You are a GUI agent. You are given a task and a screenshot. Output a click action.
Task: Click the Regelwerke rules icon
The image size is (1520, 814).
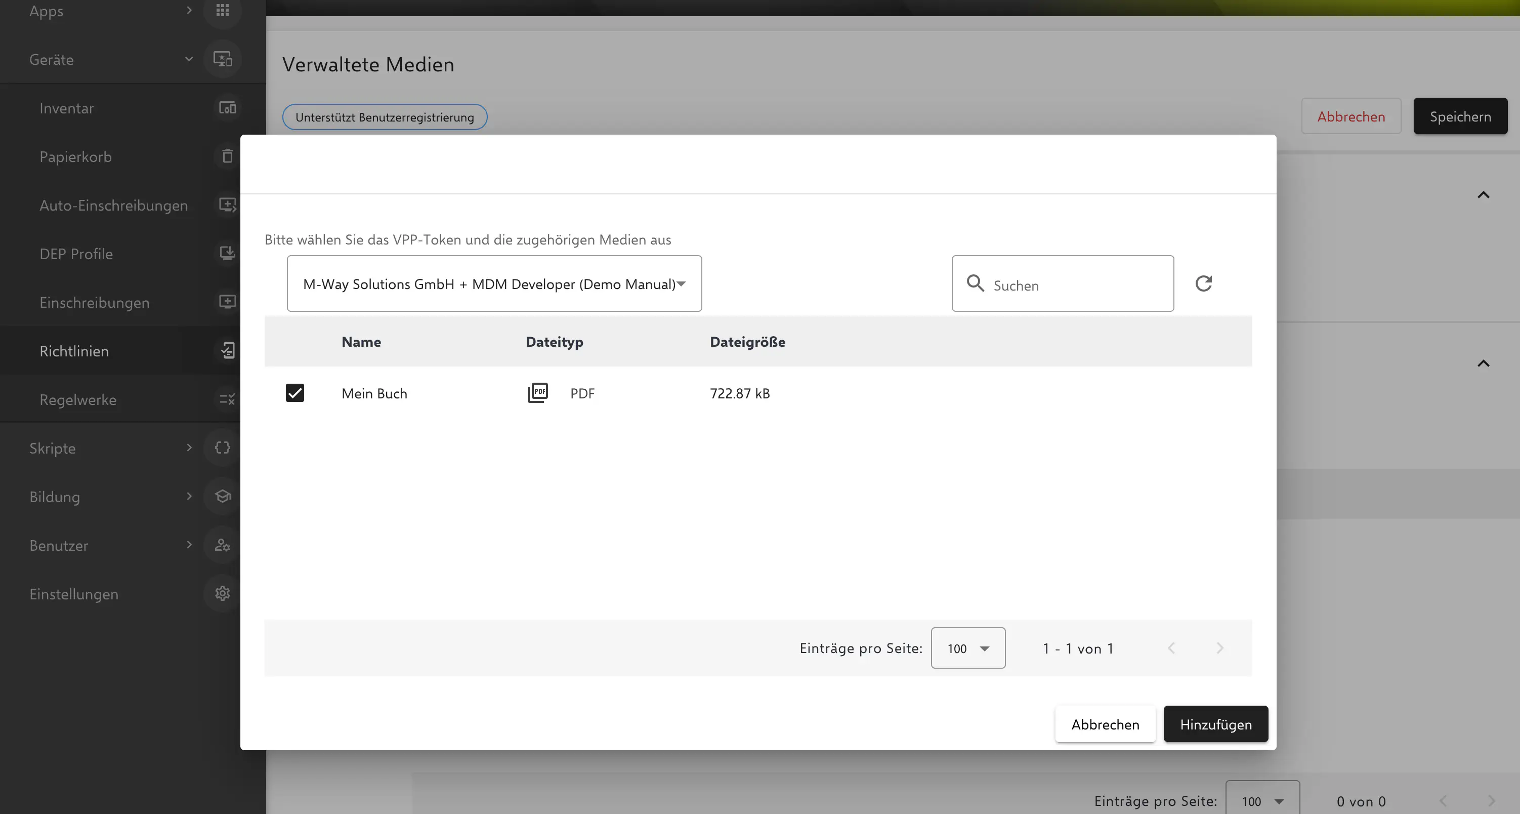point(227,399)
